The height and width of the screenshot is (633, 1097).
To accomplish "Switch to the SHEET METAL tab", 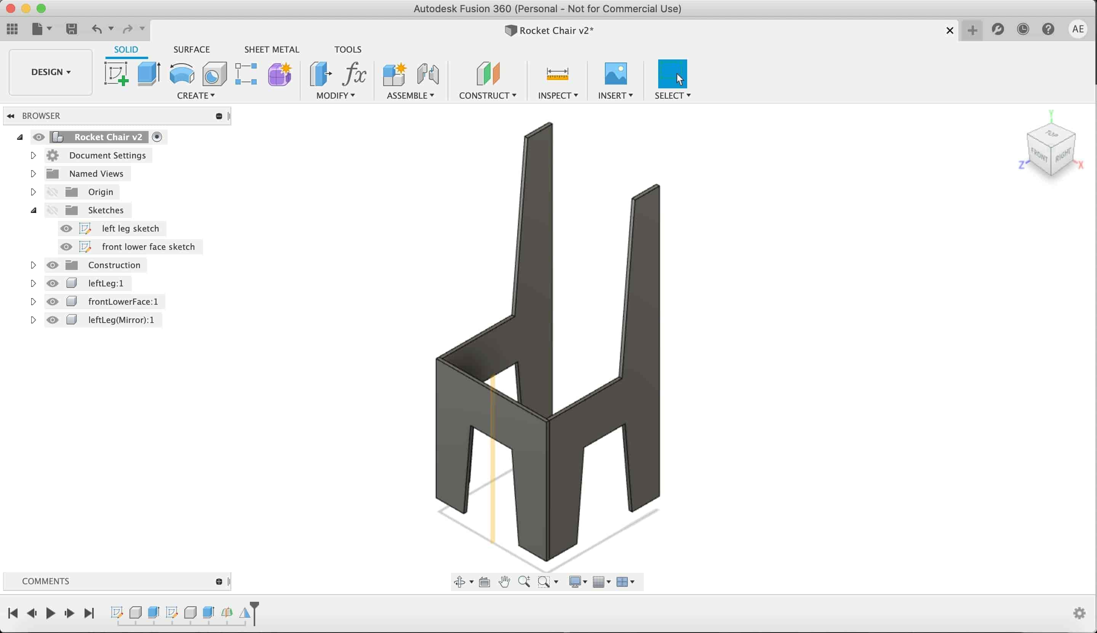I will pos(272,50).
